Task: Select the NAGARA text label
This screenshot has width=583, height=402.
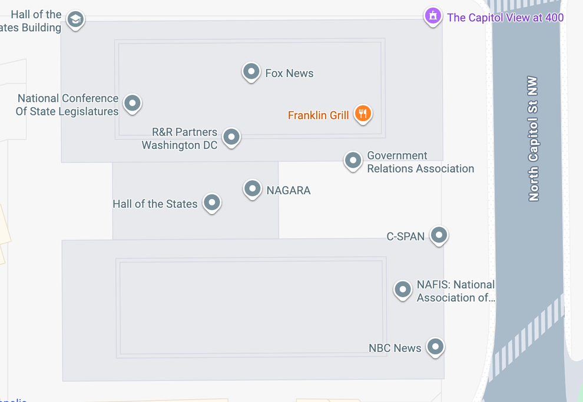Action: (x=288, y=191)
